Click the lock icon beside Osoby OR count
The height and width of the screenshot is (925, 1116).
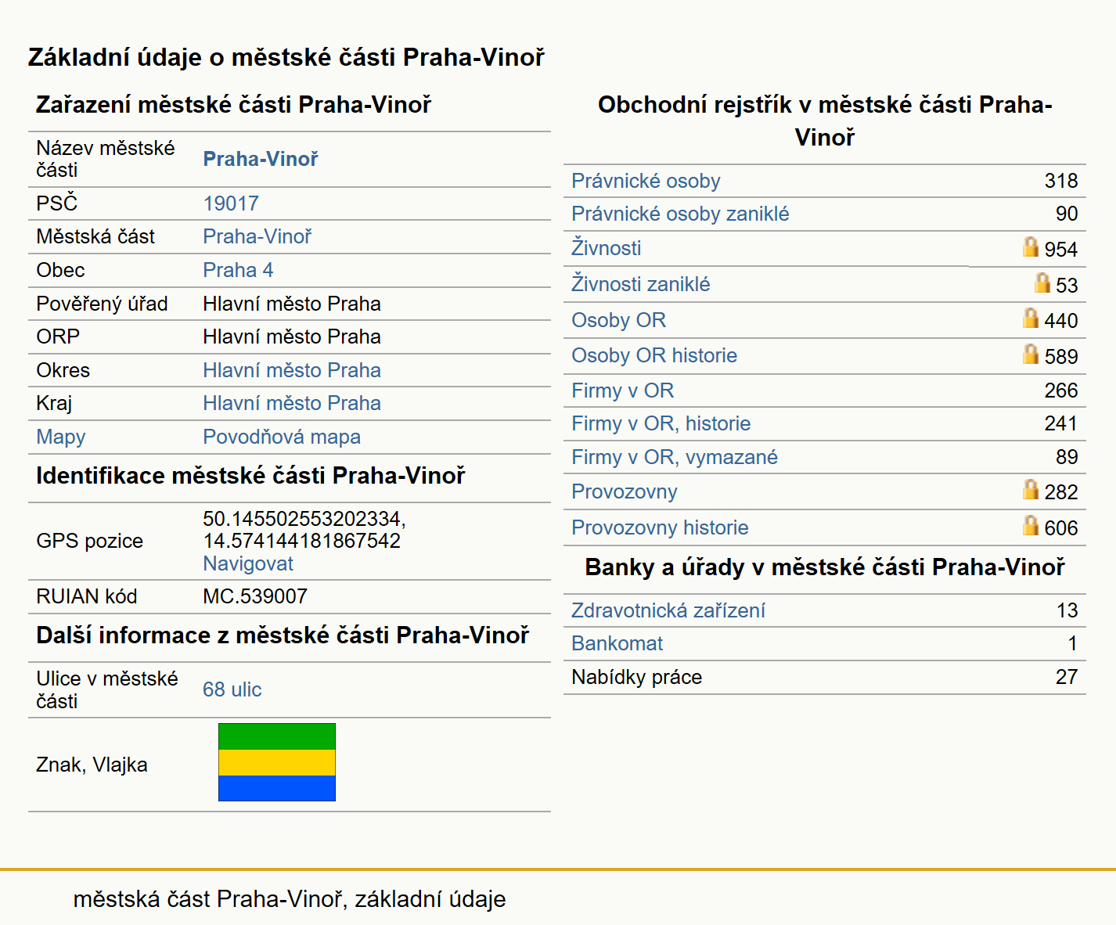pyautogui.click(x=1031, y=318)
